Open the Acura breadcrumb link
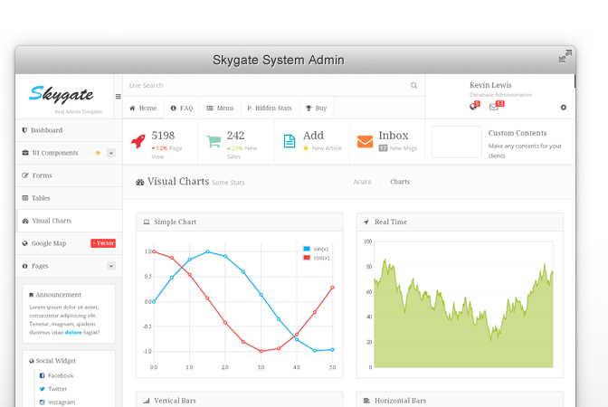This screenshot has width=608, height=407. pos(362,182)
